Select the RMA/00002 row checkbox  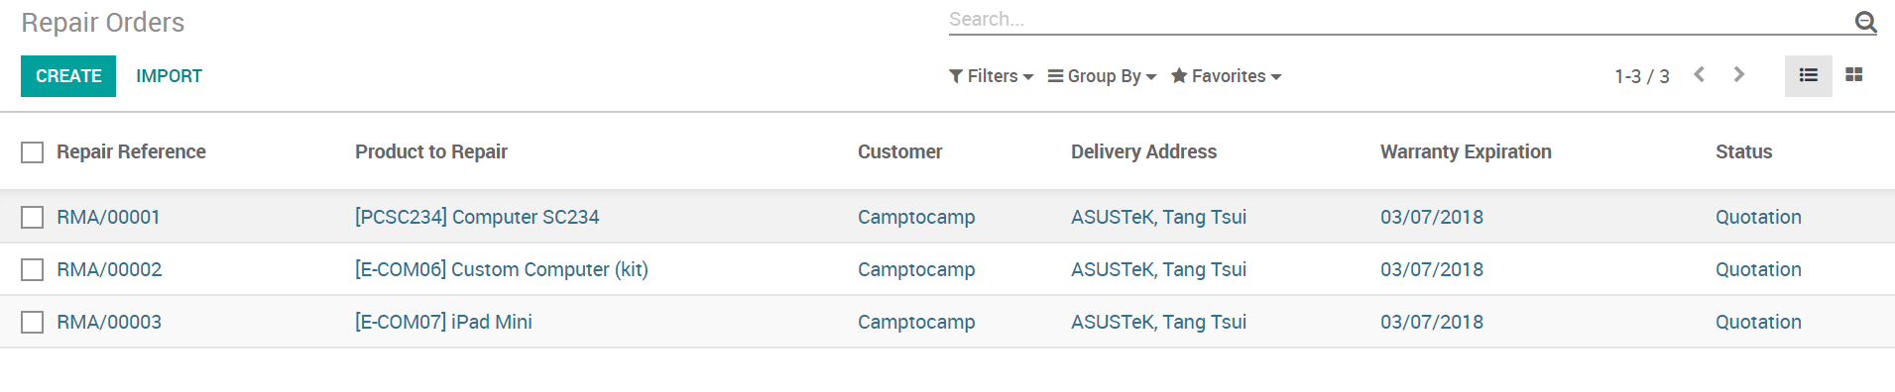click(x=33, y=269)
